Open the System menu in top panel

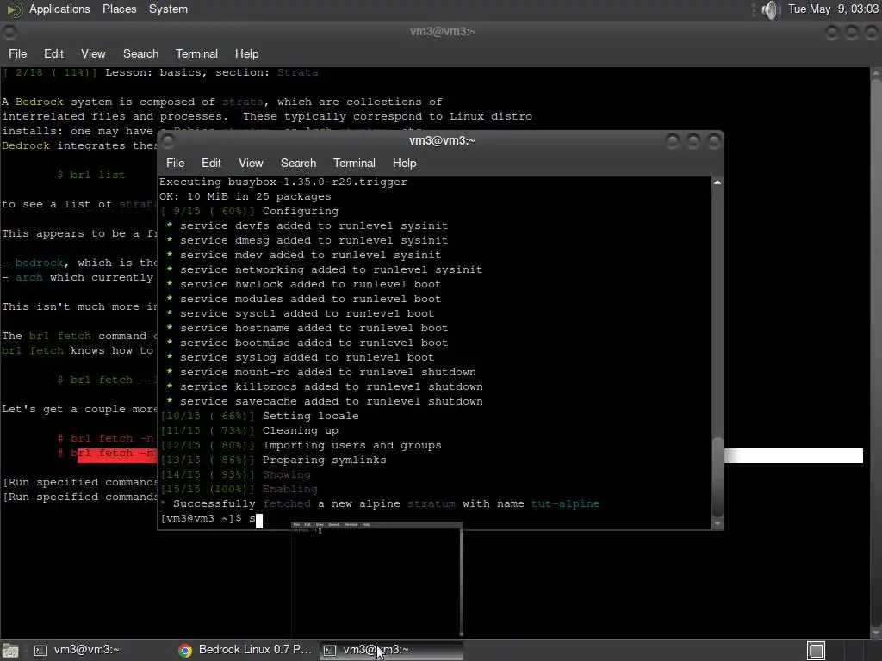(168, 9)
